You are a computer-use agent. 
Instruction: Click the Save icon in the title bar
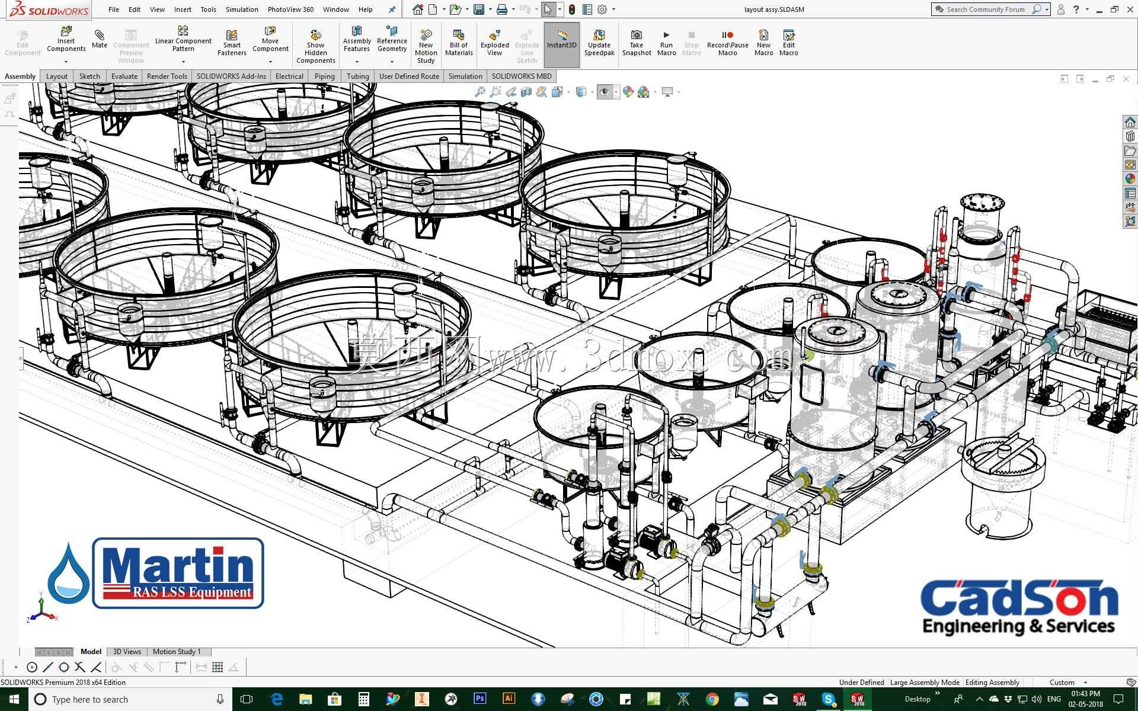[x=479, y=9]
